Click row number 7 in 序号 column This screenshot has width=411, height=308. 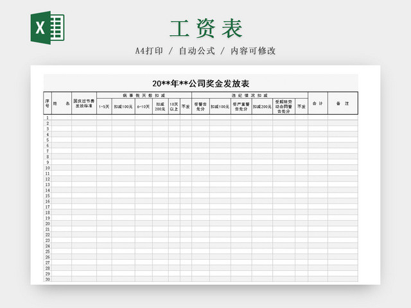[x=48, y=151]
